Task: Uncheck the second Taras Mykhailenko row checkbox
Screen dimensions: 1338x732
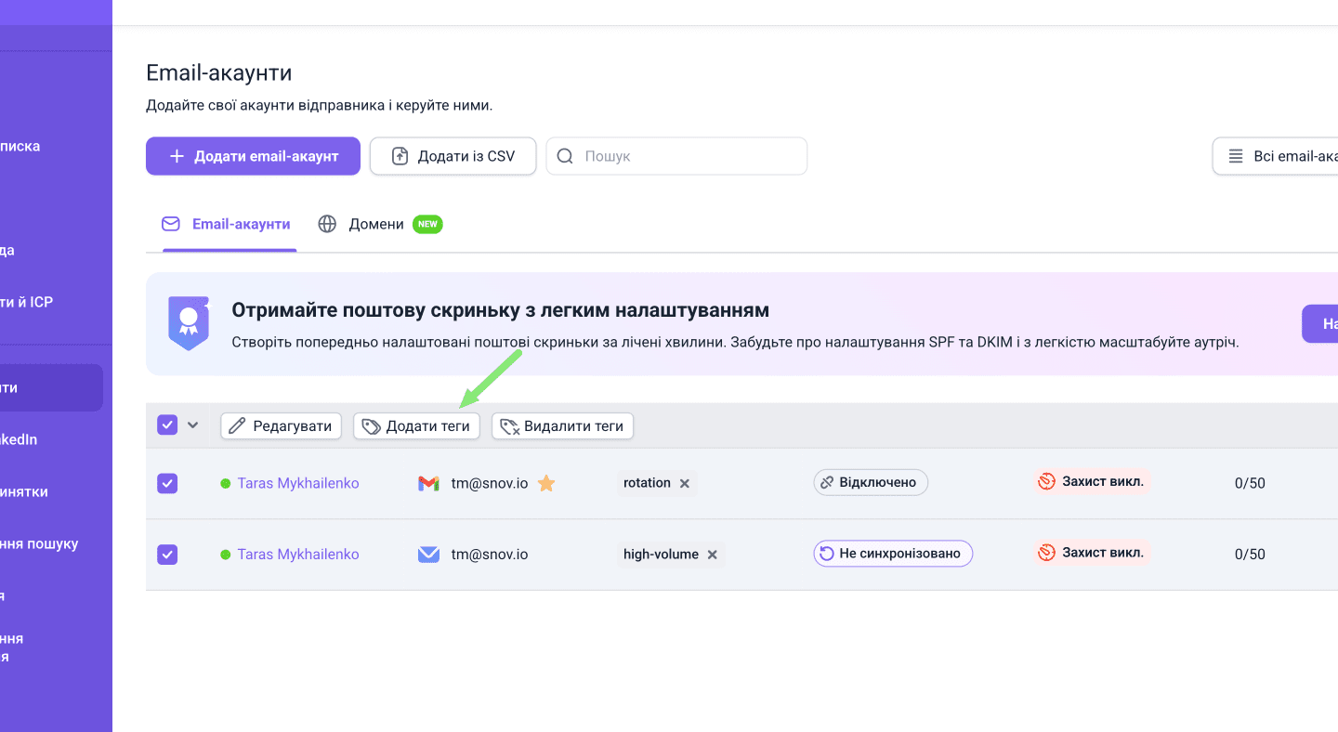Action: pos(167,555)
